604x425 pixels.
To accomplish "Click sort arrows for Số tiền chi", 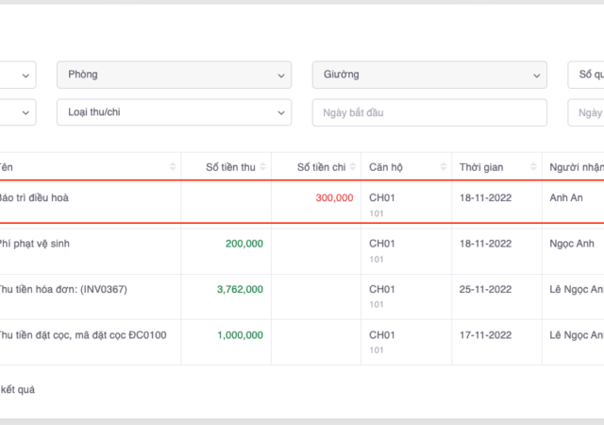I will 354,167.
